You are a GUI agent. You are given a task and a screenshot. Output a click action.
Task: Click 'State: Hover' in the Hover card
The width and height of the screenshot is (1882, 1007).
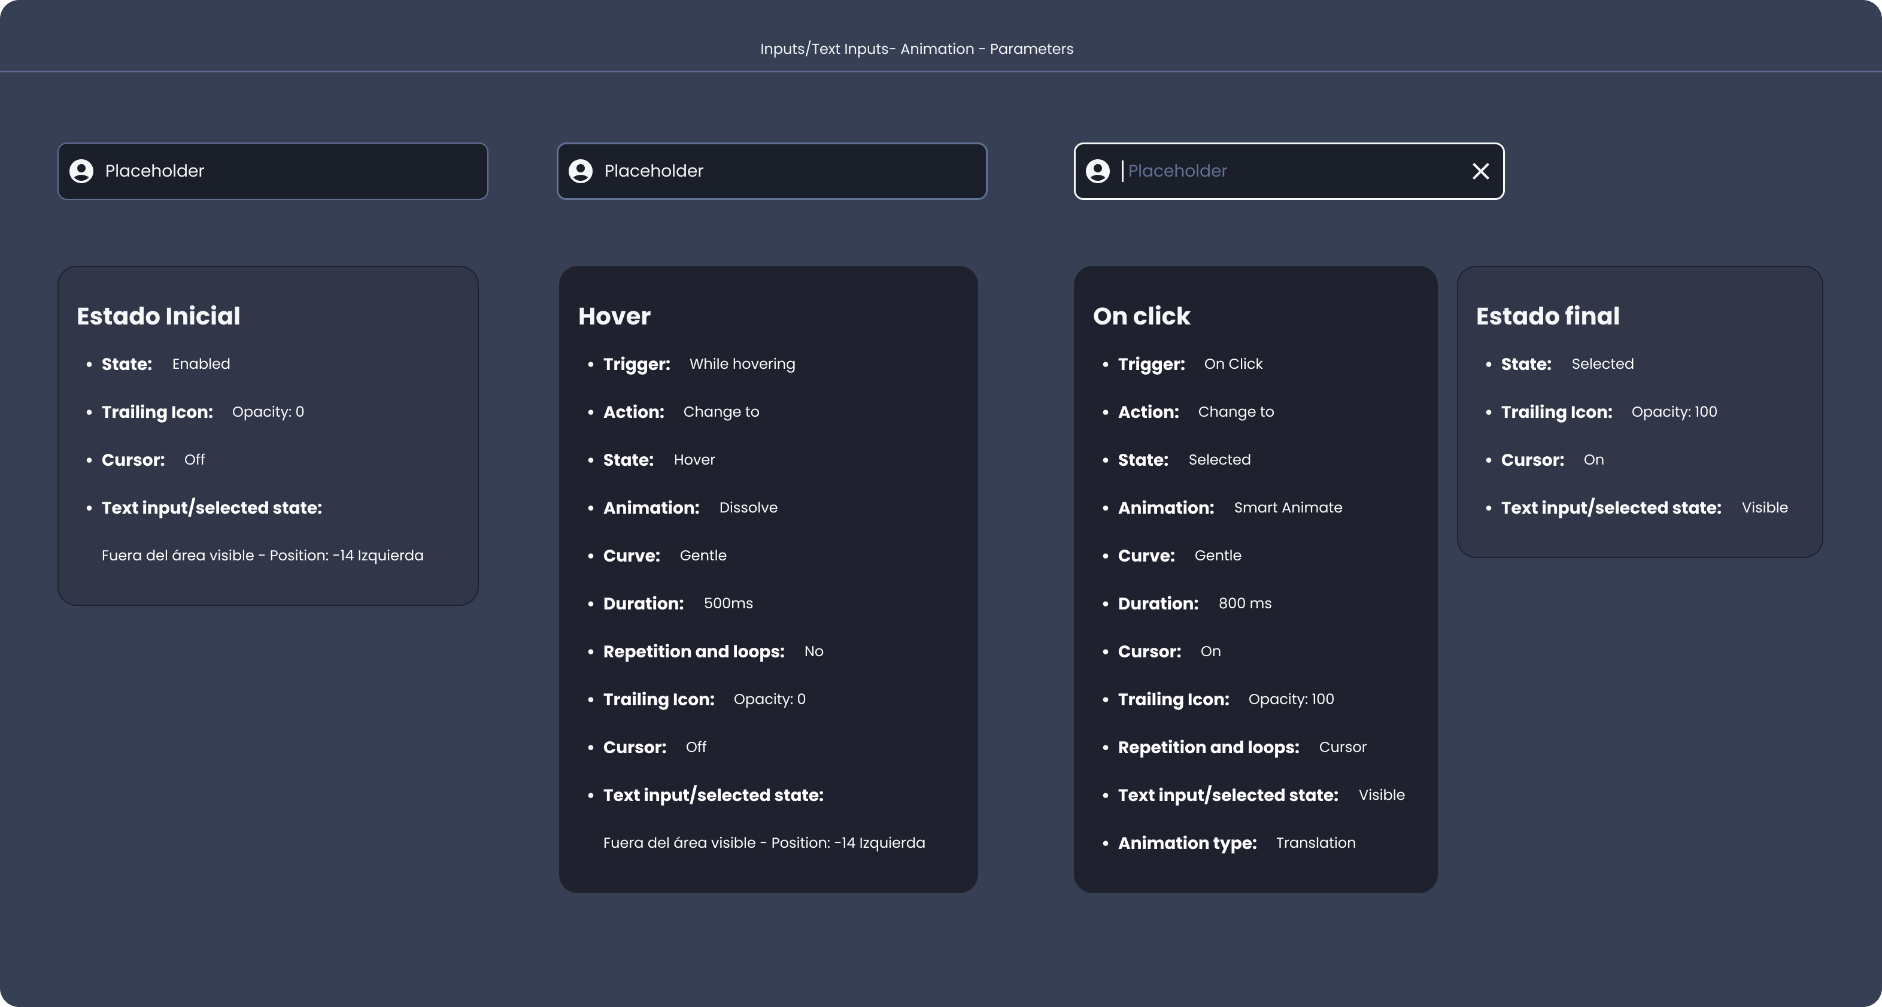[x=659, y=460]
